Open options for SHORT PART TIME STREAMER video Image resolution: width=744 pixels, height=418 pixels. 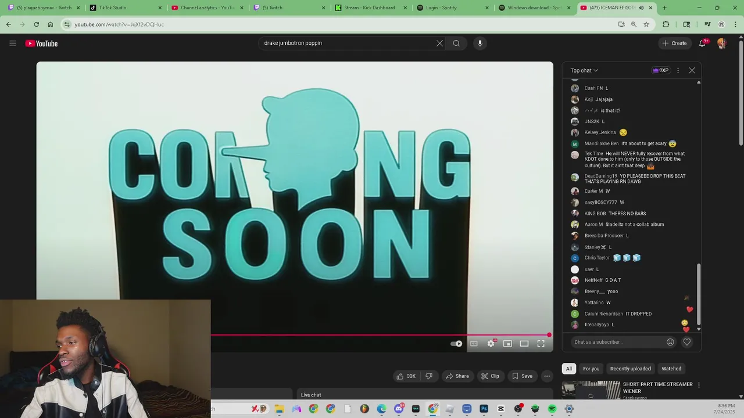(699, 384)
